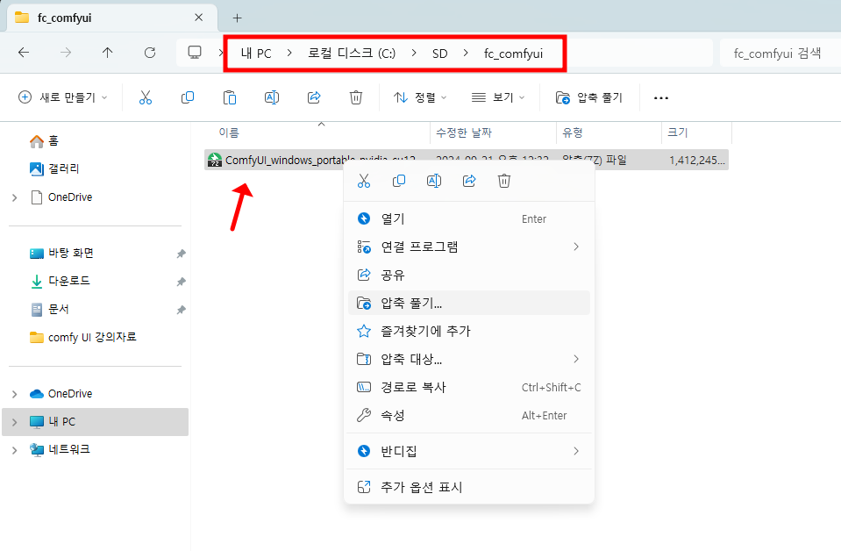Open 반디집 submenu
The width and height of the screenshot is (841, 551).
(469, 451)
